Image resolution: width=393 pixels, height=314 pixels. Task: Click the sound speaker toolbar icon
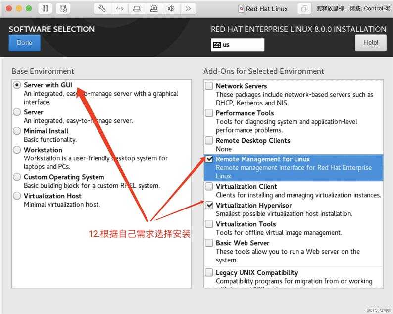click(x=171, y=9)
